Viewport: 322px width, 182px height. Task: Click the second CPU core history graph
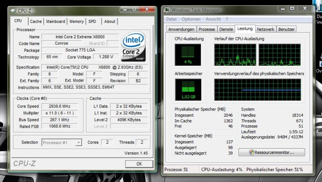[279, 55]
